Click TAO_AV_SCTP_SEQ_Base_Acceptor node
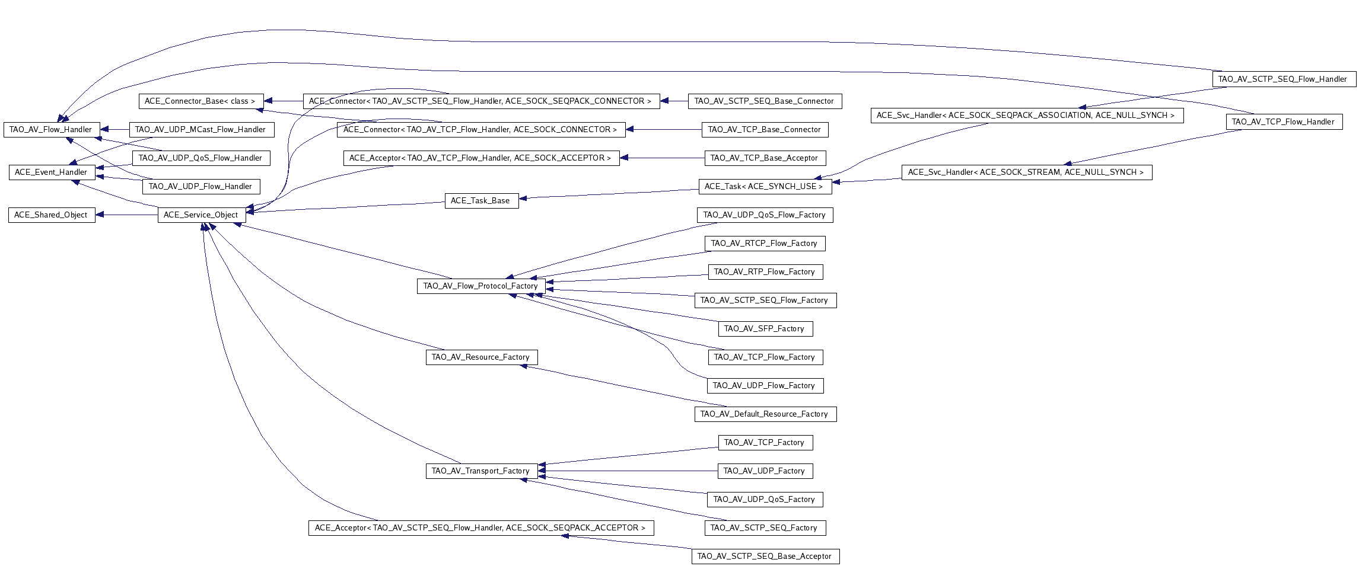Viewport: 1359px width, 566px height. coord(765,557)
